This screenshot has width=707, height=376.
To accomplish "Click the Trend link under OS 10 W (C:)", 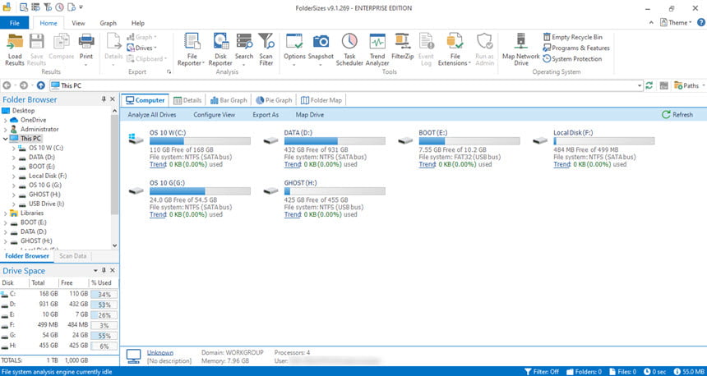I will point(158,164).
